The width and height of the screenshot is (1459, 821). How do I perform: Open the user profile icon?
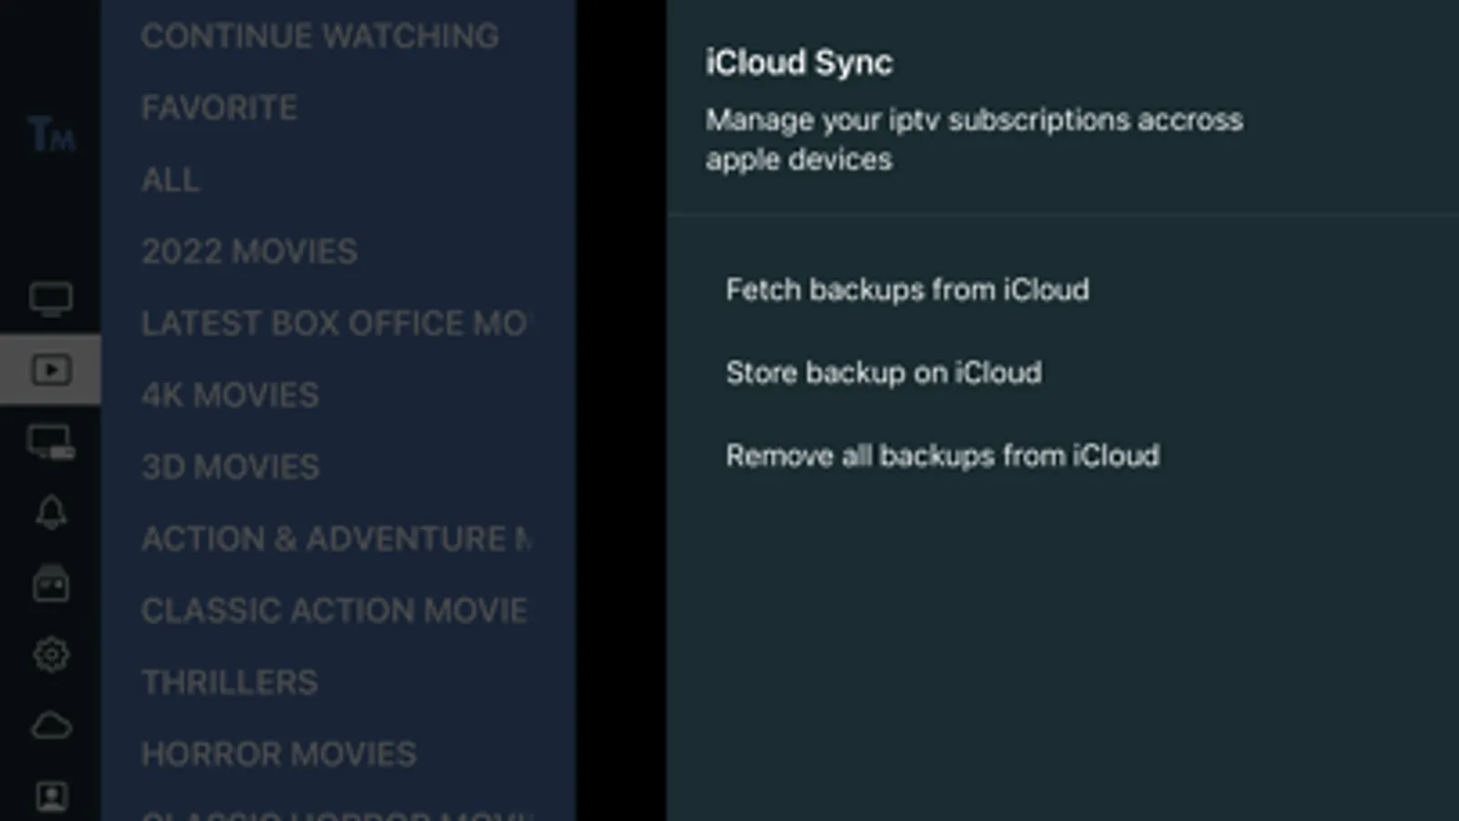(x=50, y=796)
